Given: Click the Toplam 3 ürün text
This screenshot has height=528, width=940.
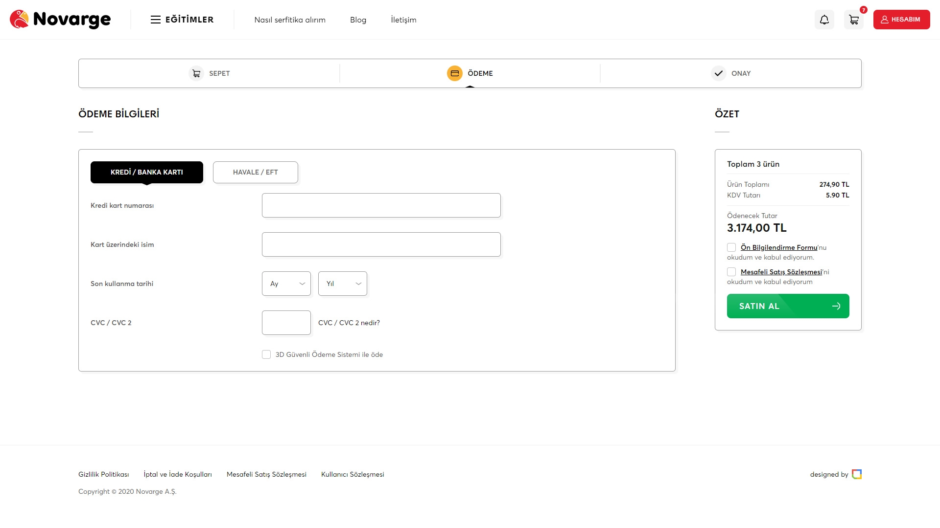Looking at the screenshot, I should click(x=753, y=164).
